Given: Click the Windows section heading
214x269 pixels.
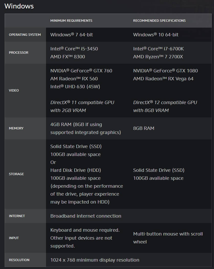Looking at the screenshot, I should (x=19, y=6).
